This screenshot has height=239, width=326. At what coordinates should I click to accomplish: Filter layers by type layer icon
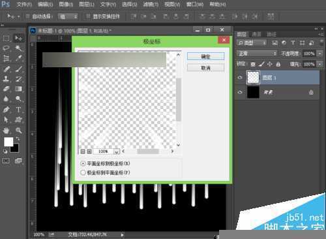point(293,42)
